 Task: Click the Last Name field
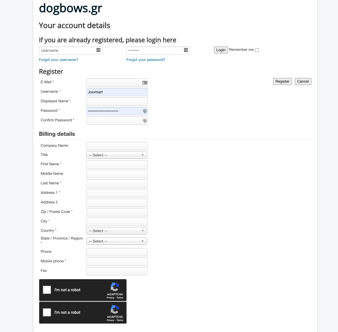click(x=117, y=184)
